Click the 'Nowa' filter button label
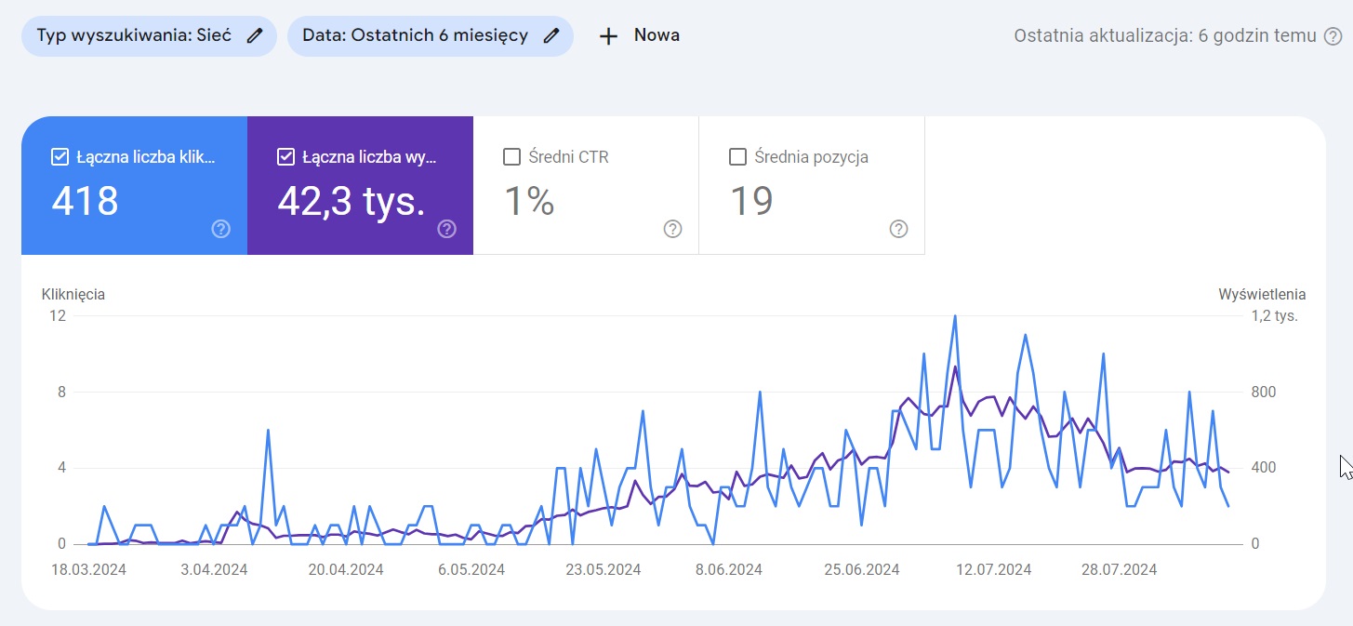 pyautogui.click(x=657, y=35)
